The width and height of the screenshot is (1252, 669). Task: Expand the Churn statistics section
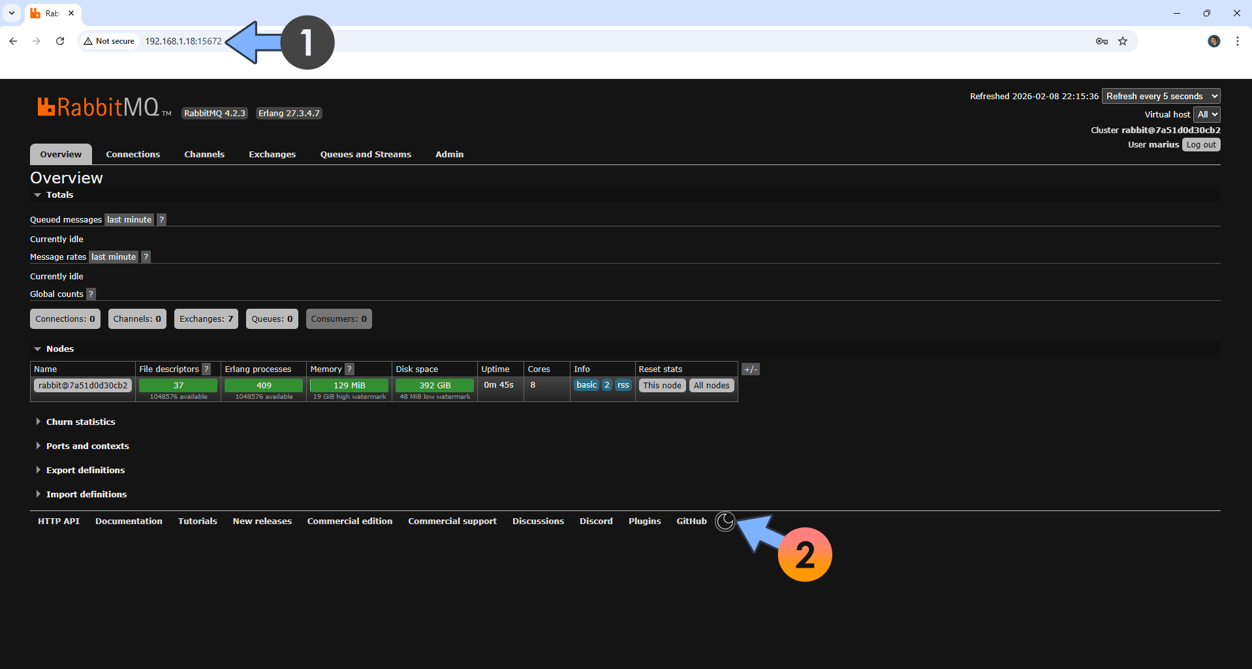(x=80, y=422)
